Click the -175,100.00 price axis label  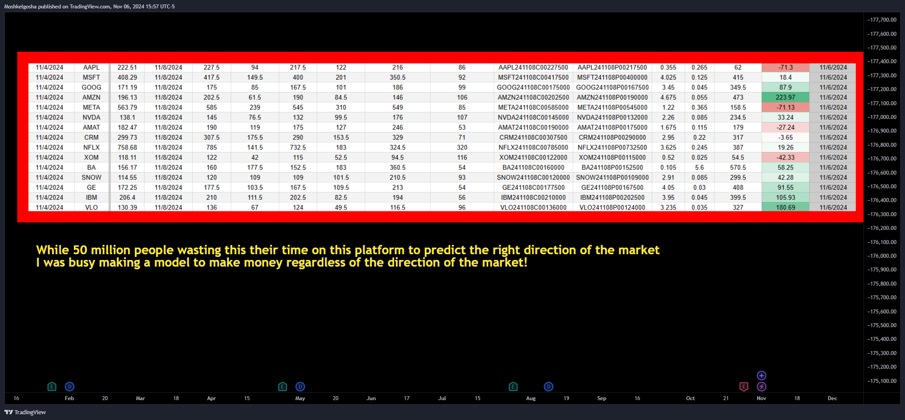pos(882,381)
